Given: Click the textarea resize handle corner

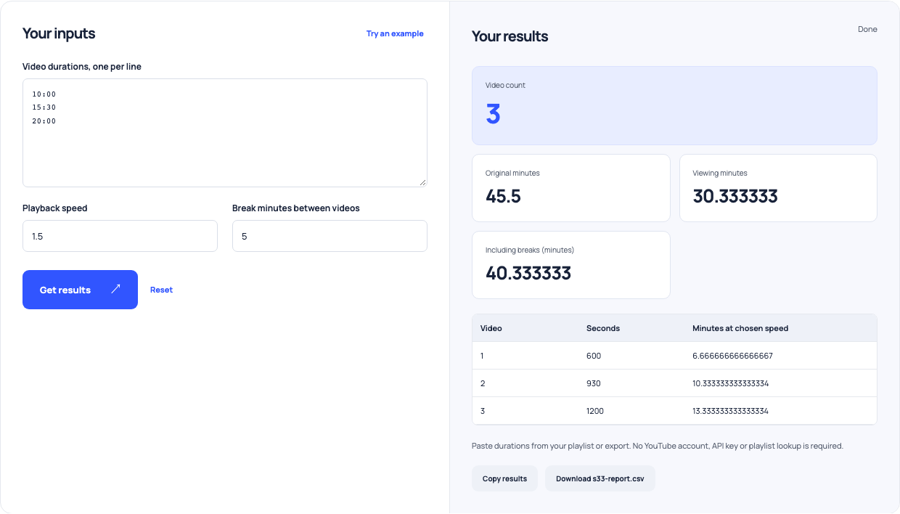Looking at the screenshot, I should [422, 182].
